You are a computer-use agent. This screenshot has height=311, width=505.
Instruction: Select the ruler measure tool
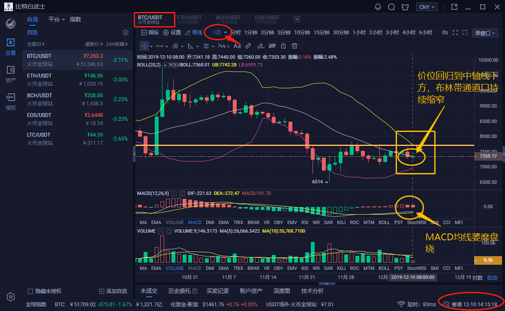point(248,46)
